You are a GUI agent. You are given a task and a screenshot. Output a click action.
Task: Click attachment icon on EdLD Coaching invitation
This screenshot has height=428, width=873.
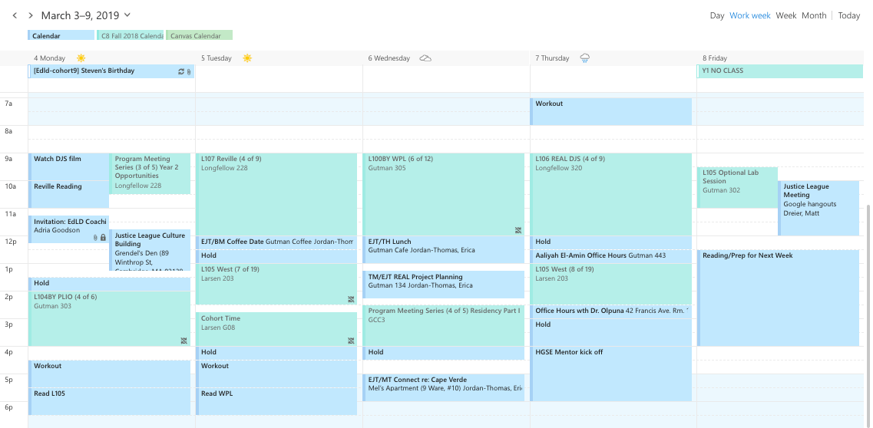(96, 237)
